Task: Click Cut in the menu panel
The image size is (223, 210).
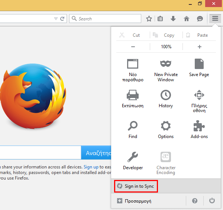Action: (x=133, y=35)
